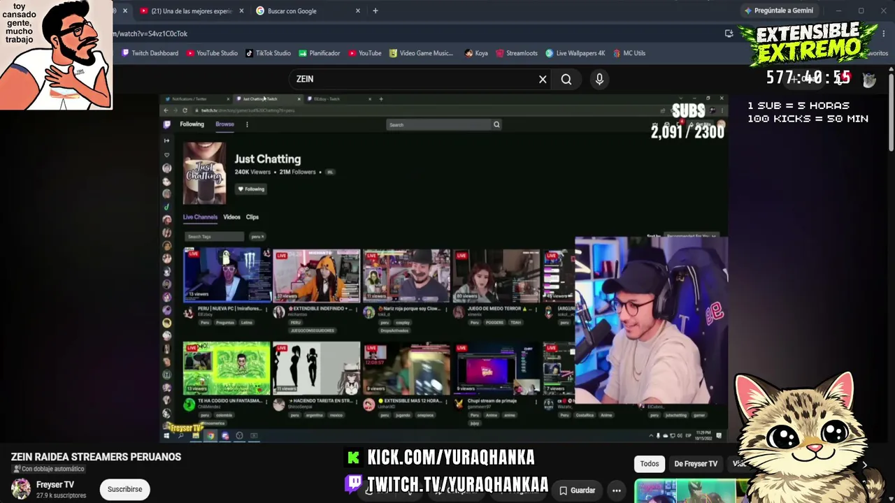
Task: Click the Con doblaje automático label
Action: tap(48, 469)
